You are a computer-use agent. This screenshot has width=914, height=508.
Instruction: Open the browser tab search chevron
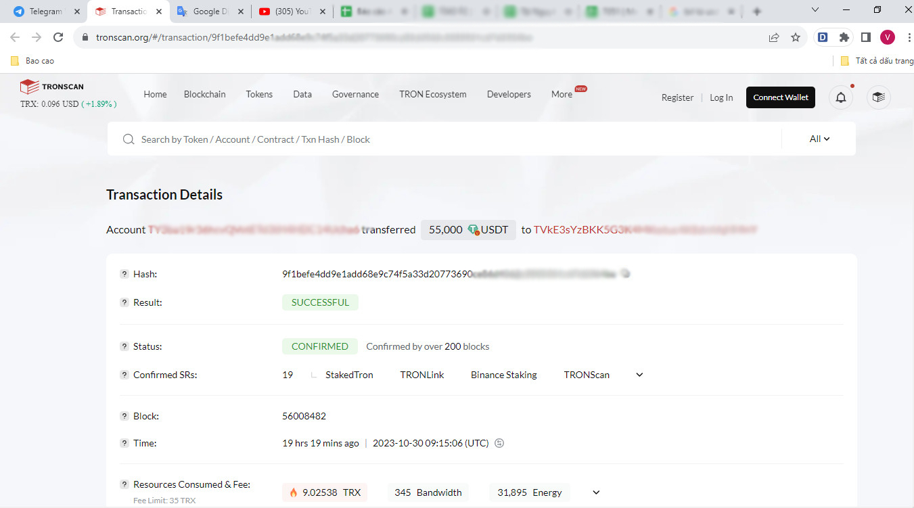click(x=815, y=10)
